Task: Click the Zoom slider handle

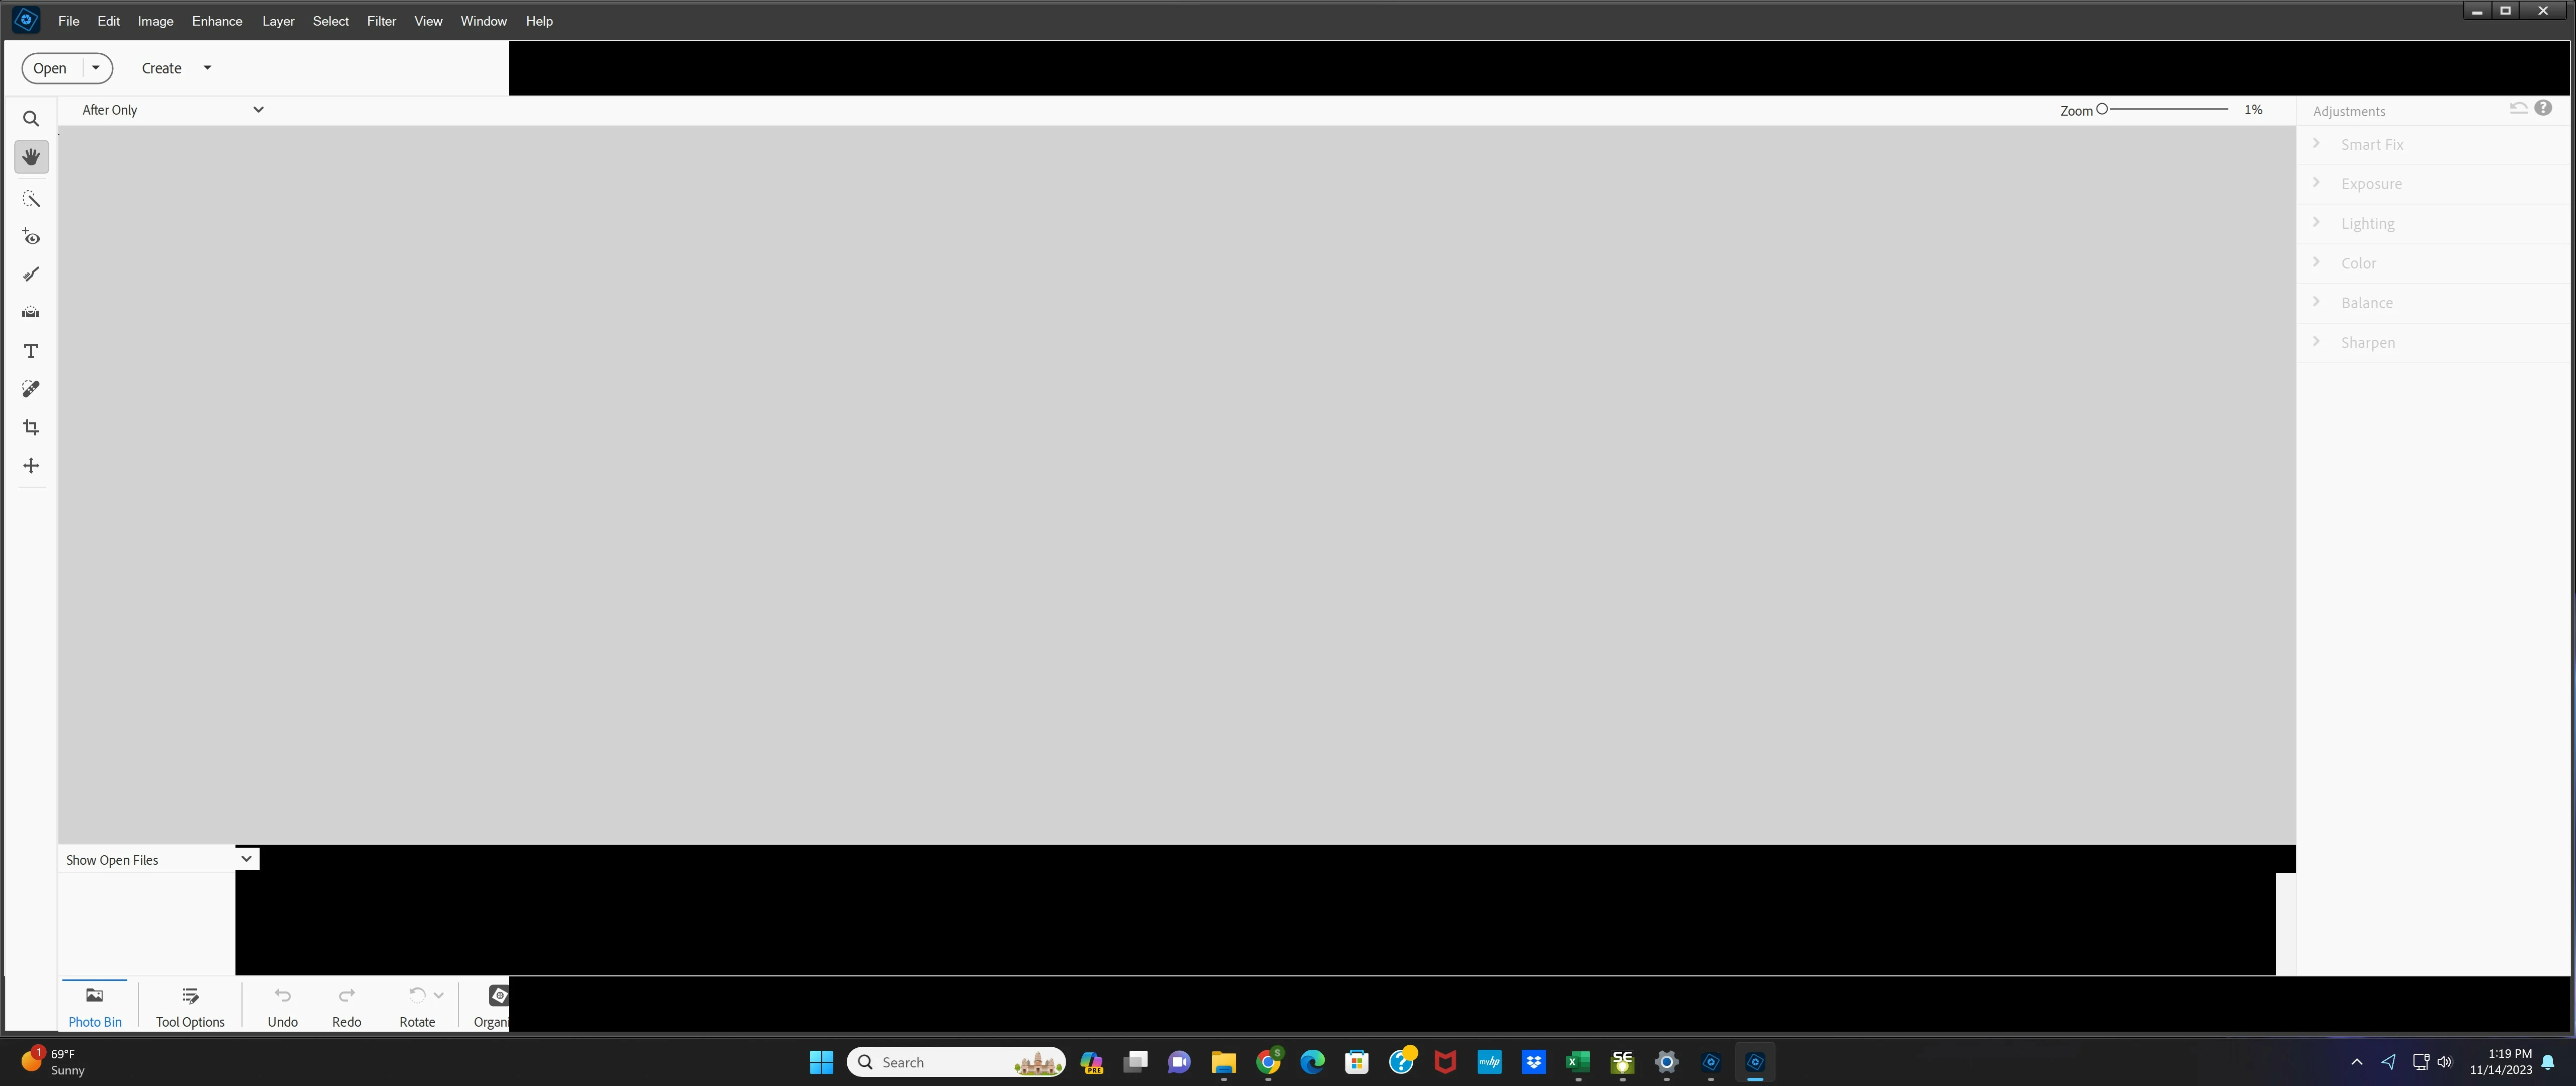Action: click(2102, 110)
